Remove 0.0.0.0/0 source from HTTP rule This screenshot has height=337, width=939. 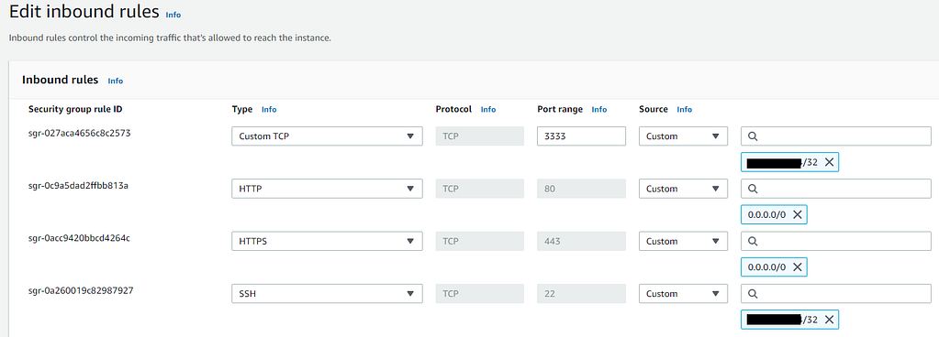click(x=798, y=215)
